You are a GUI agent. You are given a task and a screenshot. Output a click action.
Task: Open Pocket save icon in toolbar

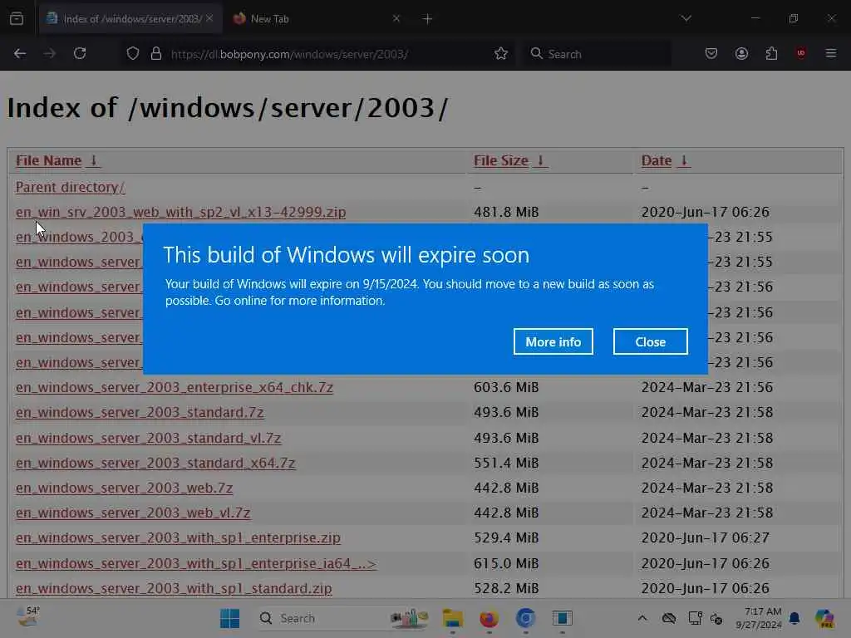click(711, 53)
